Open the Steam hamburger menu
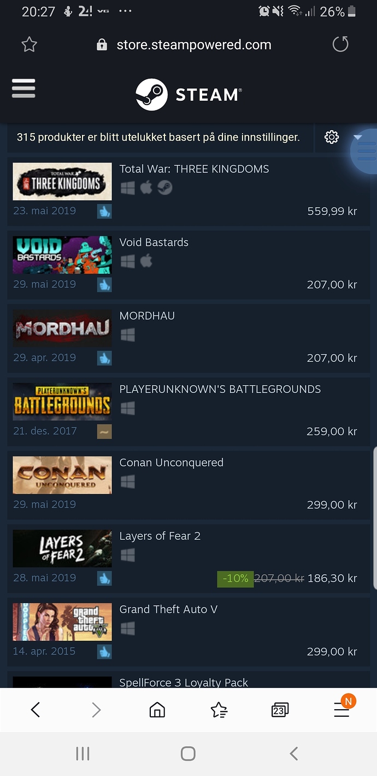The height and width of the screenshot is (776, 377). [23, 89]
